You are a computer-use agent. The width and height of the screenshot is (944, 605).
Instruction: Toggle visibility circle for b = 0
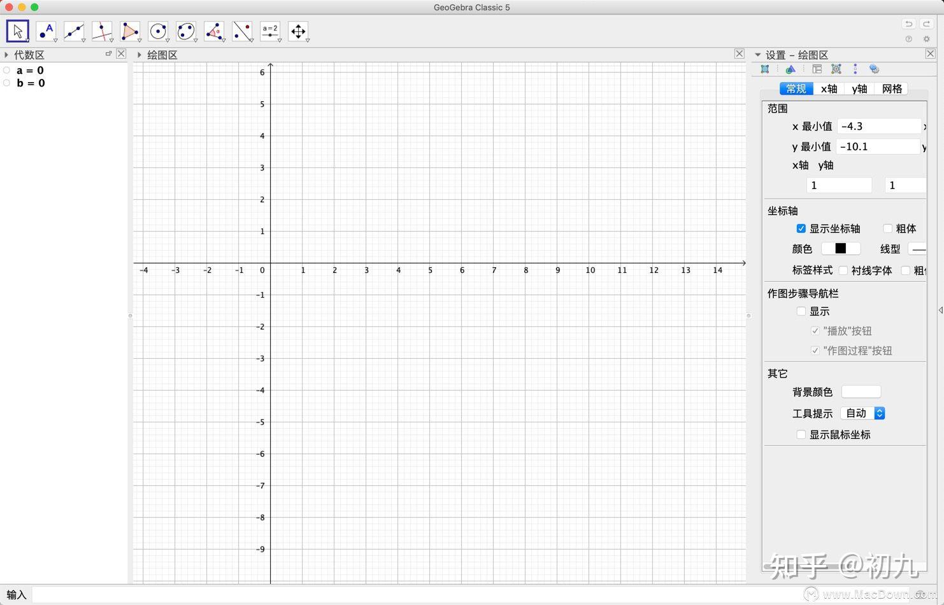tap(6, 83)
